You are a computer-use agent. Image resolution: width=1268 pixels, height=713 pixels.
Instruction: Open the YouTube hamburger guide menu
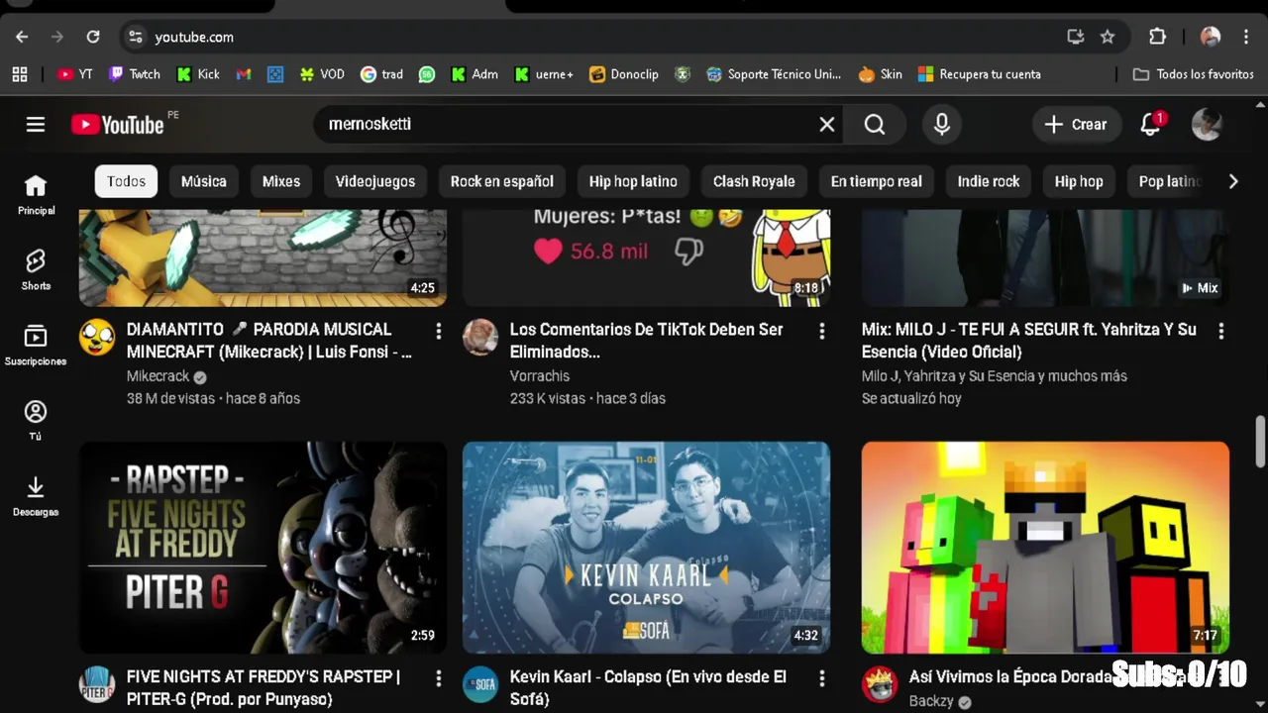pyautogui.click(x=36, y=124)
